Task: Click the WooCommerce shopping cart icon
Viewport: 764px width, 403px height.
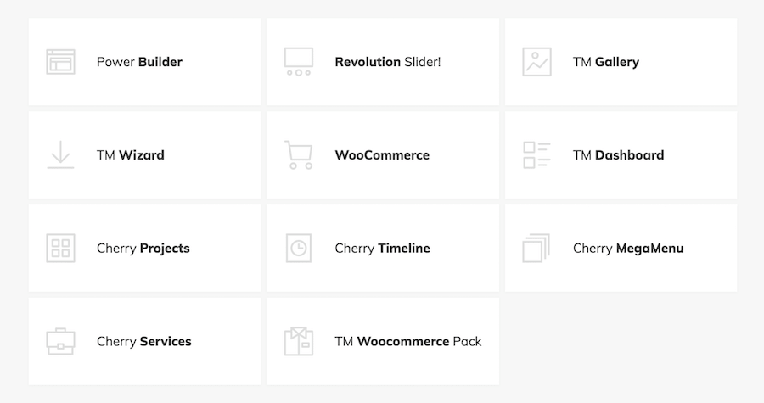Action: (299, 155)
